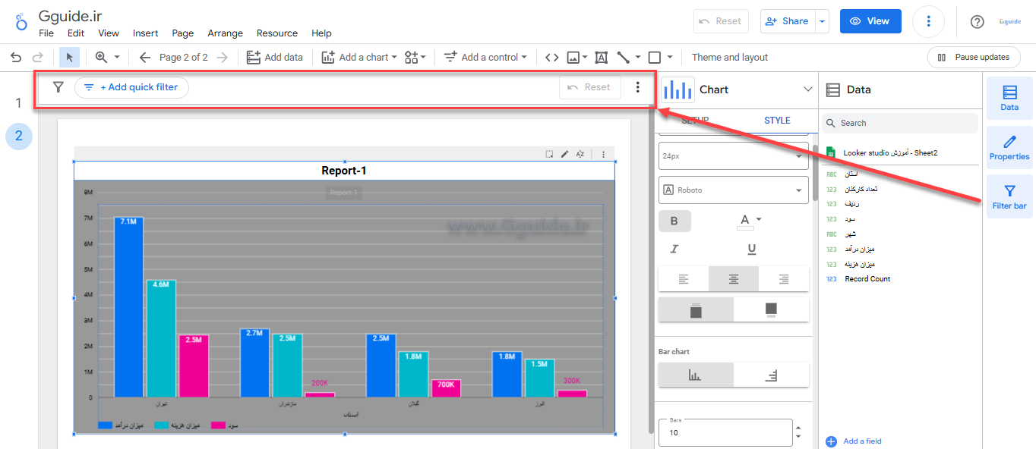1036x449 pixels.
Task: Select the horizontal bar chart orientation
Action: tap(771, 375)
